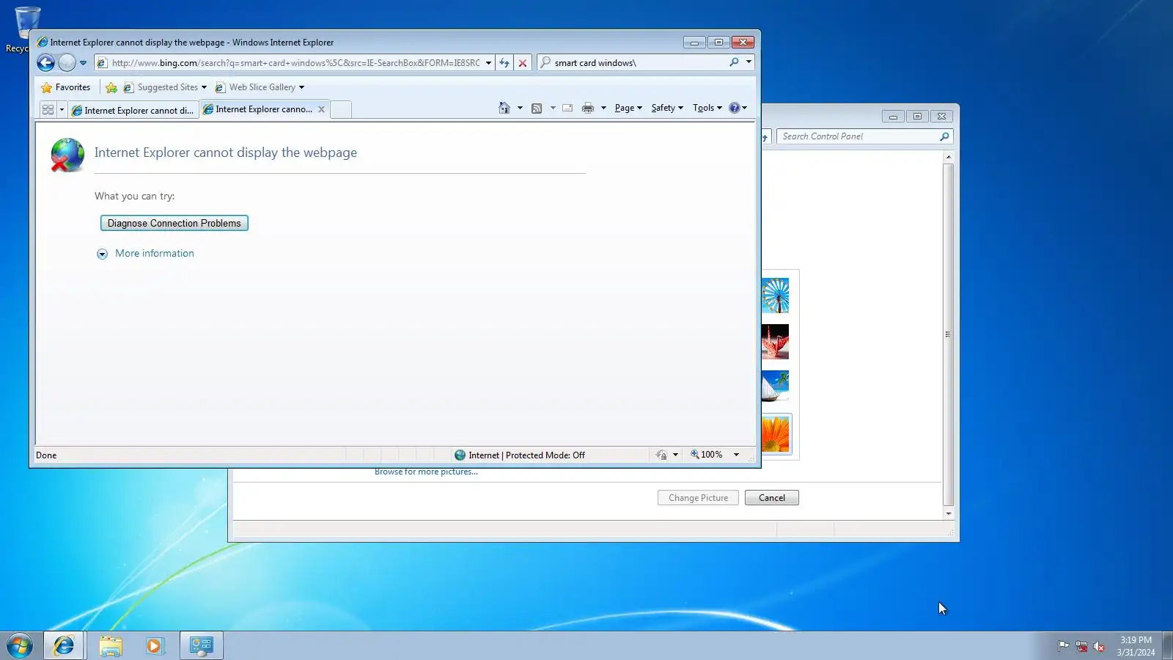Select the red origami crane picture thumbnail
Viewport: 1173px width, 660px height.
tap(775, 342)
